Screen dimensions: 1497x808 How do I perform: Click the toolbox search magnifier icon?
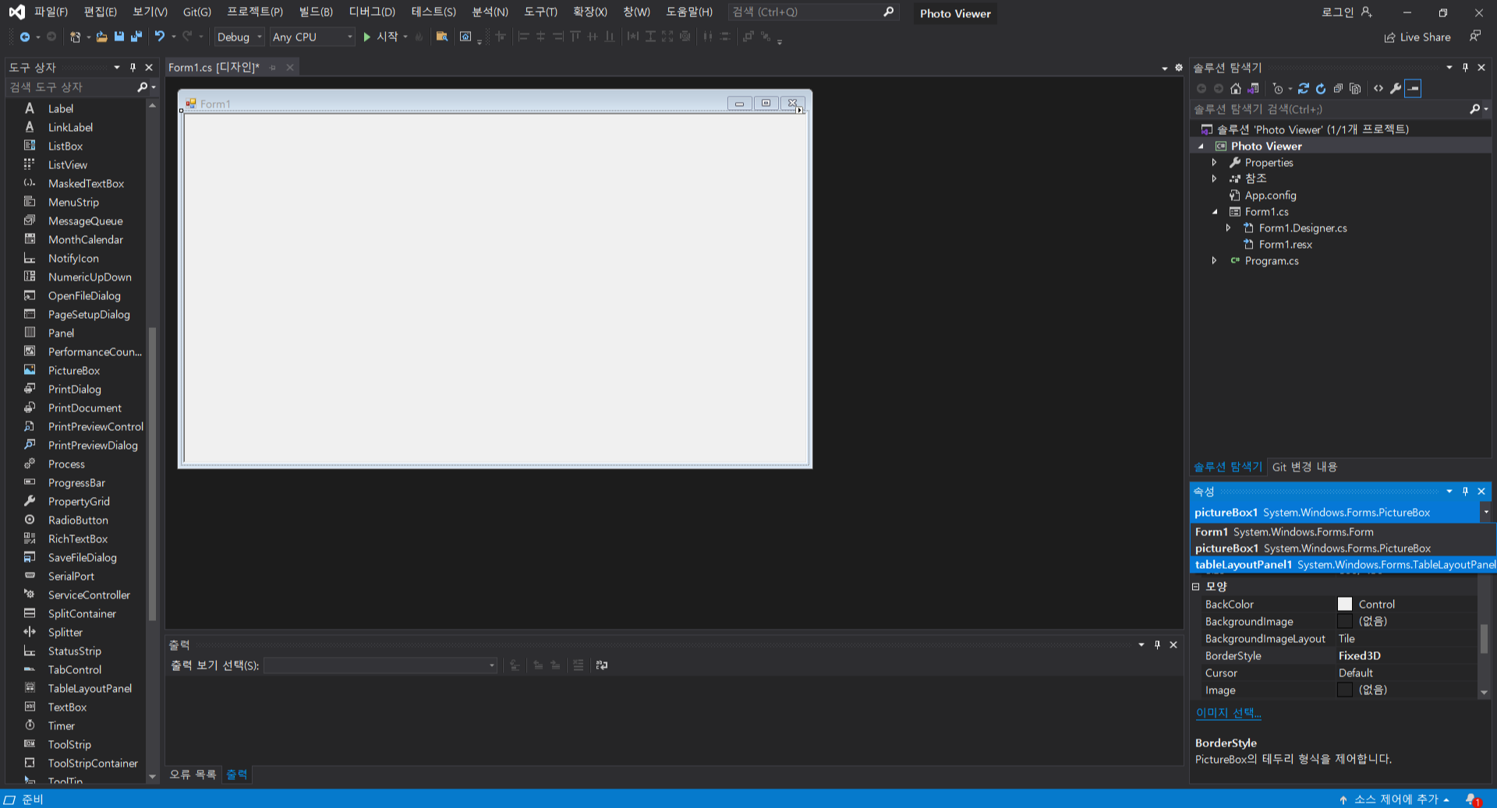pyautogui.click(x=143, y=87)
